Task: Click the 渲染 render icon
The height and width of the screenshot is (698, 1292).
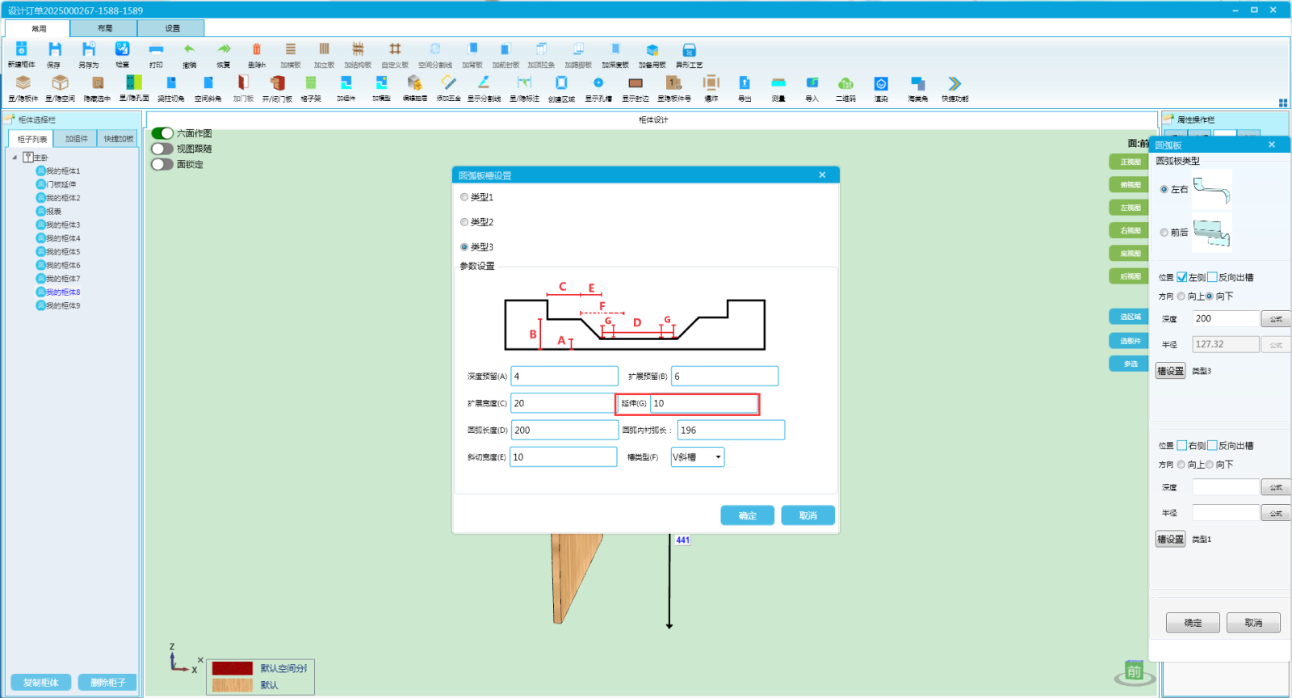Action: 881,83
